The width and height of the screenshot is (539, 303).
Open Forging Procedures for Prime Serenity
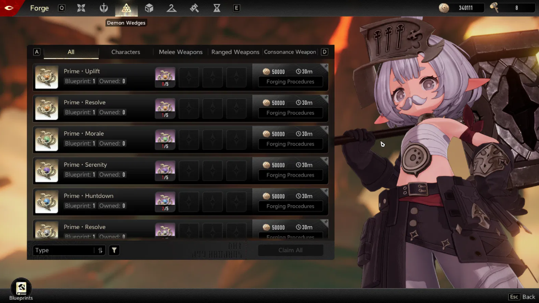290,176
